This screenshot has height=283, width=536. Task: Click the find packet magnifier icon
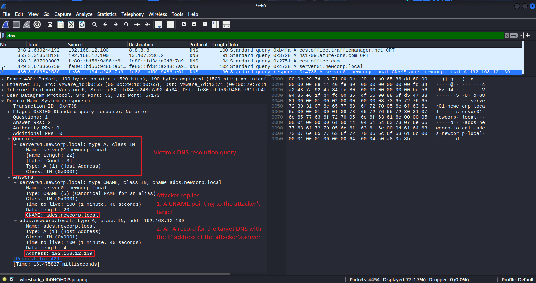click(95, 24)
